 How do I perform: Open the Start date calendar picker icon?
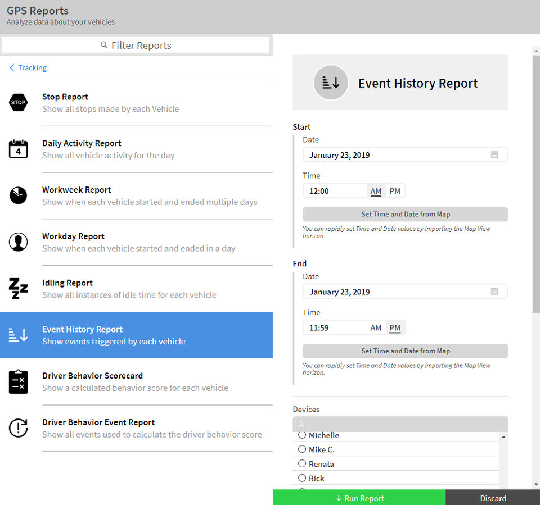494,154
